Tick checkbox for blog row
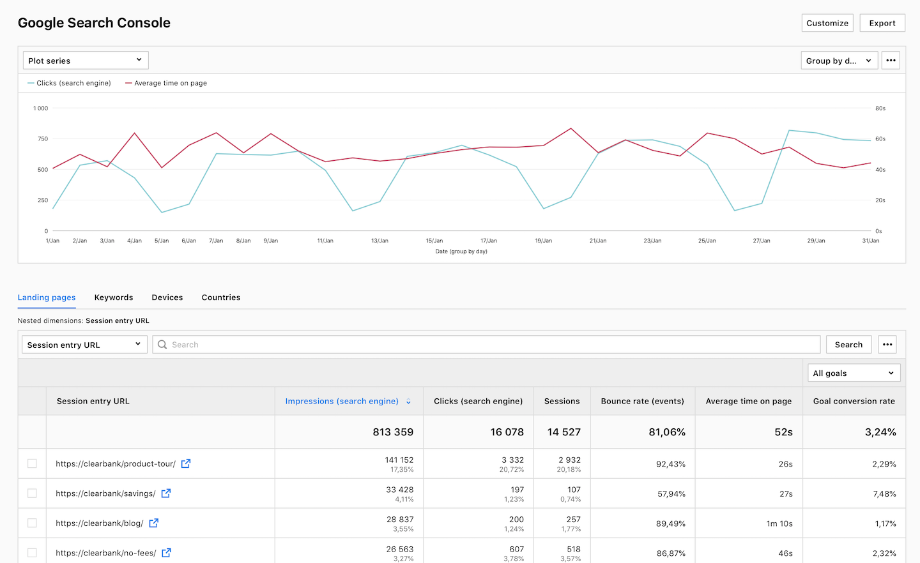 (32, 523)
